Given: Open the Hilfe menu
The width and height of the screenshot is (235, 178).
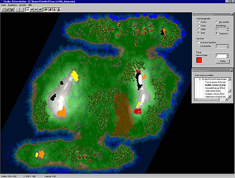Looking at the screenshot, I should (30, 5).
